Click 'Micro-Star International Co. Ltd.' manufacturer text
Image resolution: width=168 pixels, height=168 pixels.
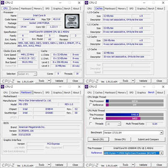35,100
